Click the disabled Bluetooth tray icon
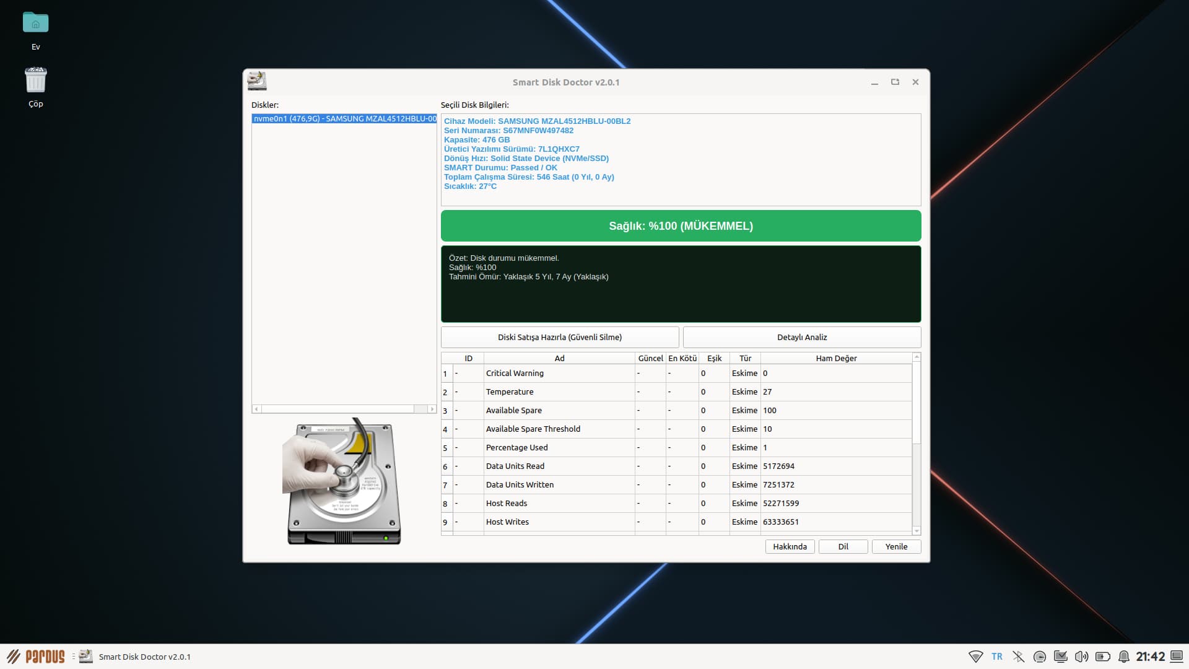This screenshot has height=669, width=1189. click(x=1018, y=657)
